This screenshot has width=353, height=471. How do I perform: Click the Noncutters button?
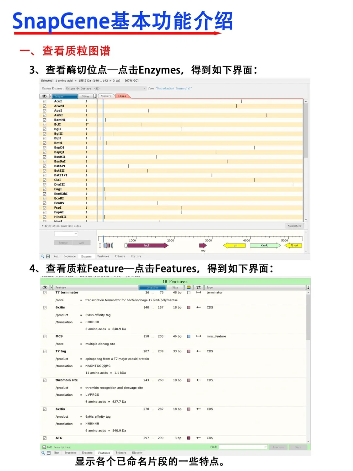[x=294, y=226]
